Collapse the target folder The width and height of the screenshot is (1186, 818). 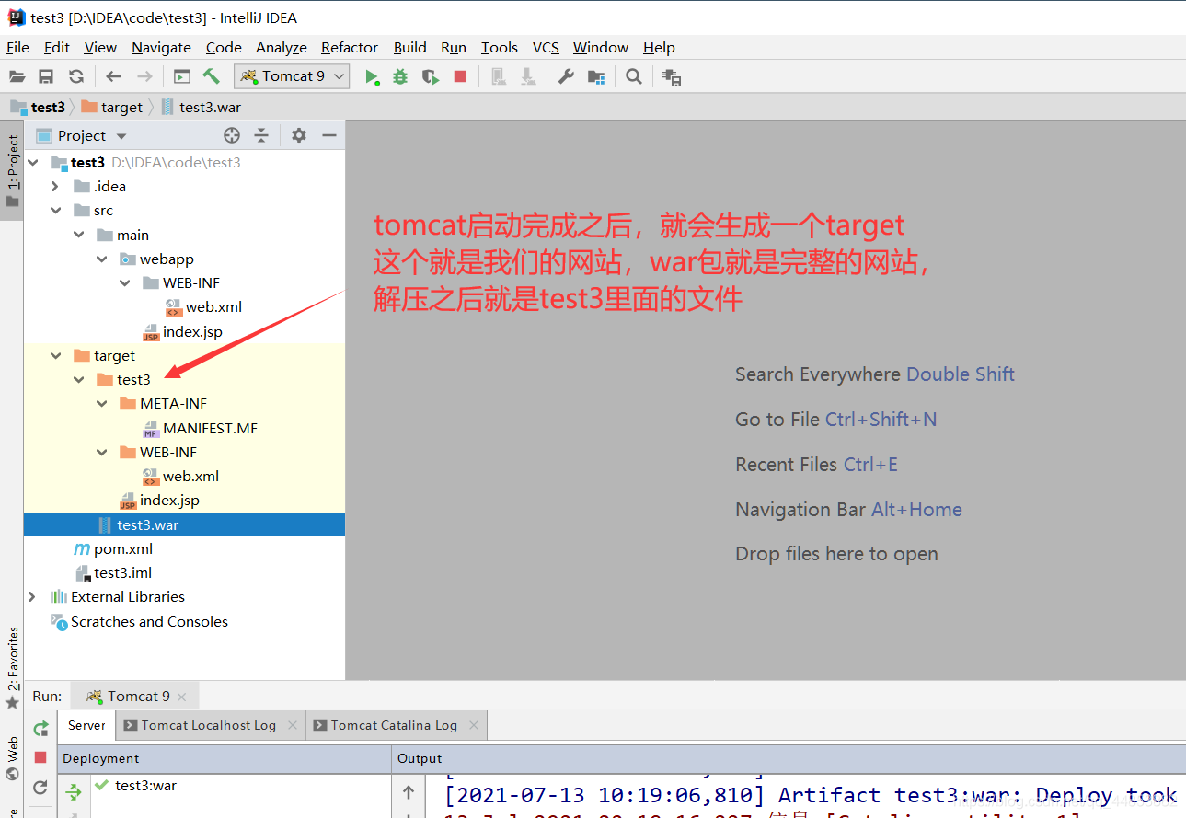(55, 355)
